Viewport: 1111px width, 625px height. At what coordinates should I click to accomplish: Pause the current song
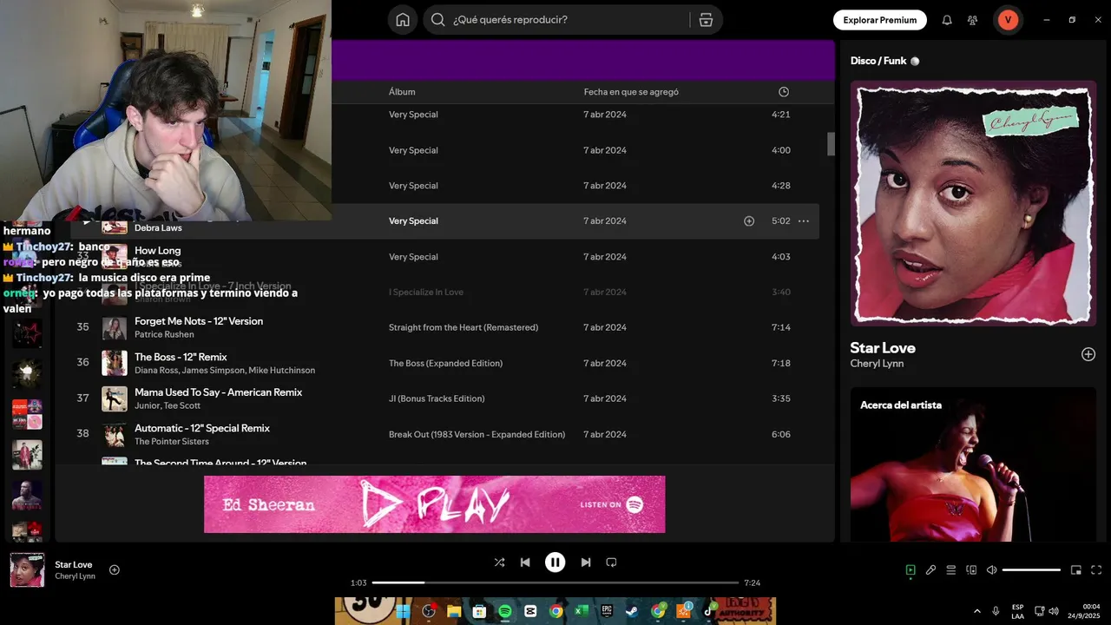(x=555, y=562)
